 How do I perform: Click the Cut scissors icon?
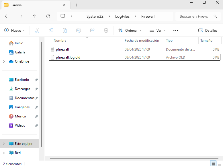click(37, 30)
